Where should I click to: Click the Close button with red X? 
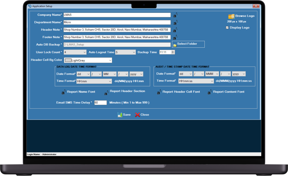(142, 115)
